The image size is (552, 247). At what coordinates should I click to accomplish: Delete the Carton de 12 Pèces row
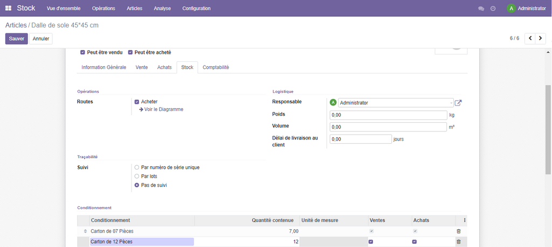459,242
